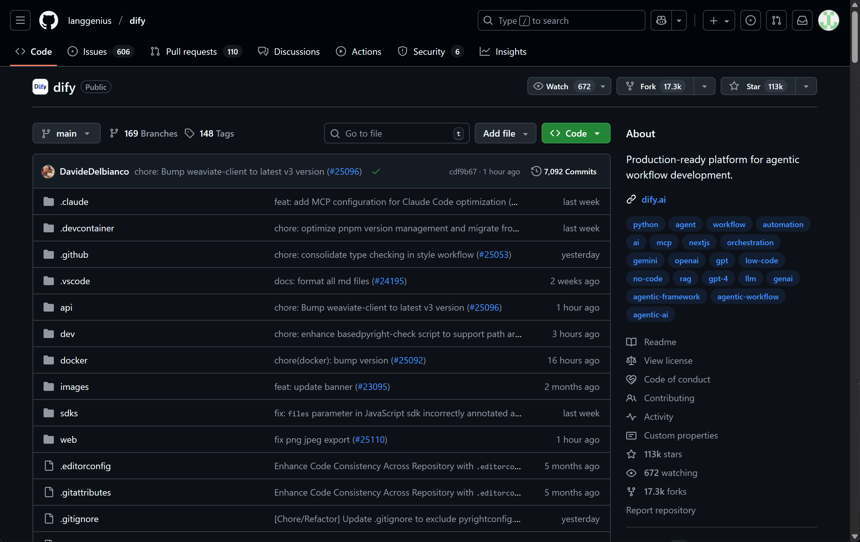Click the .devcontainer folder icon
The image size is (860, 542).
click(49, 228)
